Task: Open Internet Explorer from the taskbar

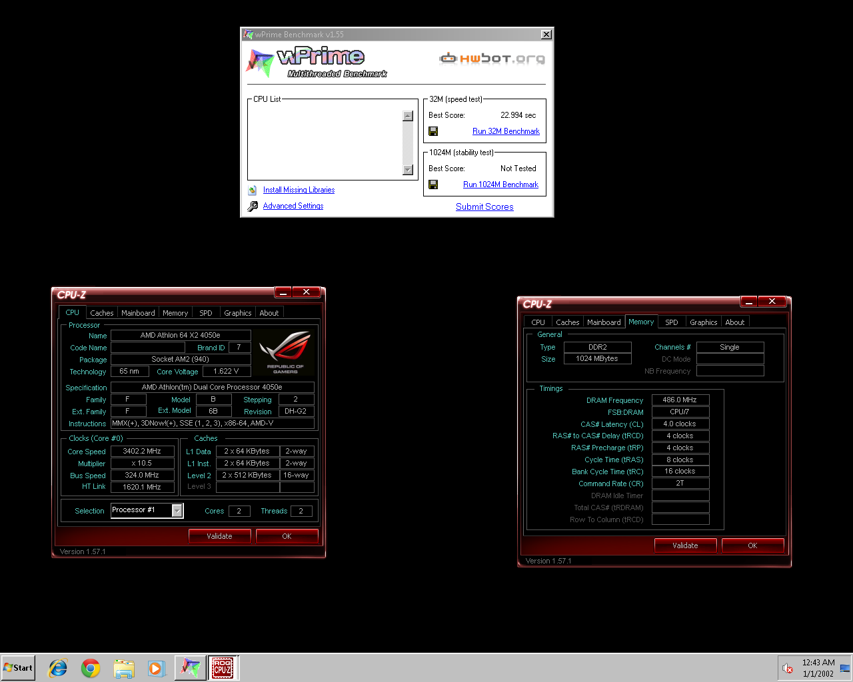Action: coord(58,668)
